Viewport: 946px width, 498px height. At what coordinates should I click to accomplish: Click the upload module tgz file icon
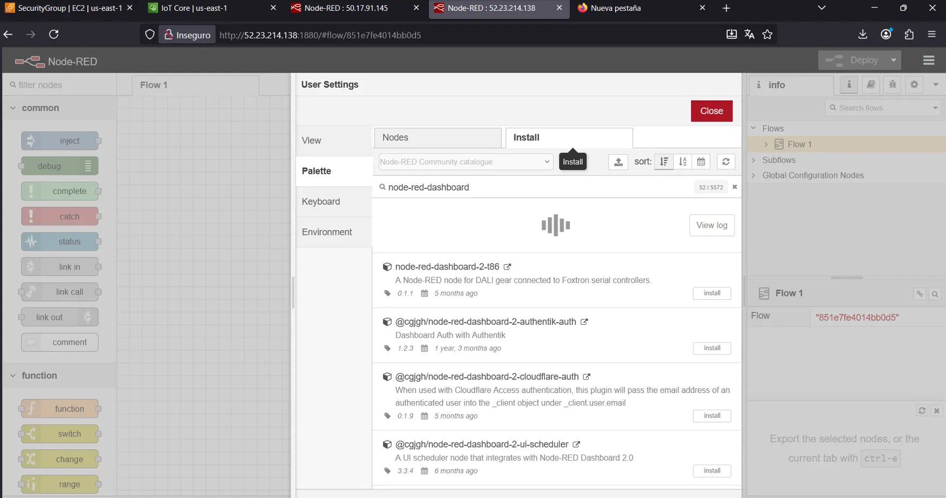[618, 162]
